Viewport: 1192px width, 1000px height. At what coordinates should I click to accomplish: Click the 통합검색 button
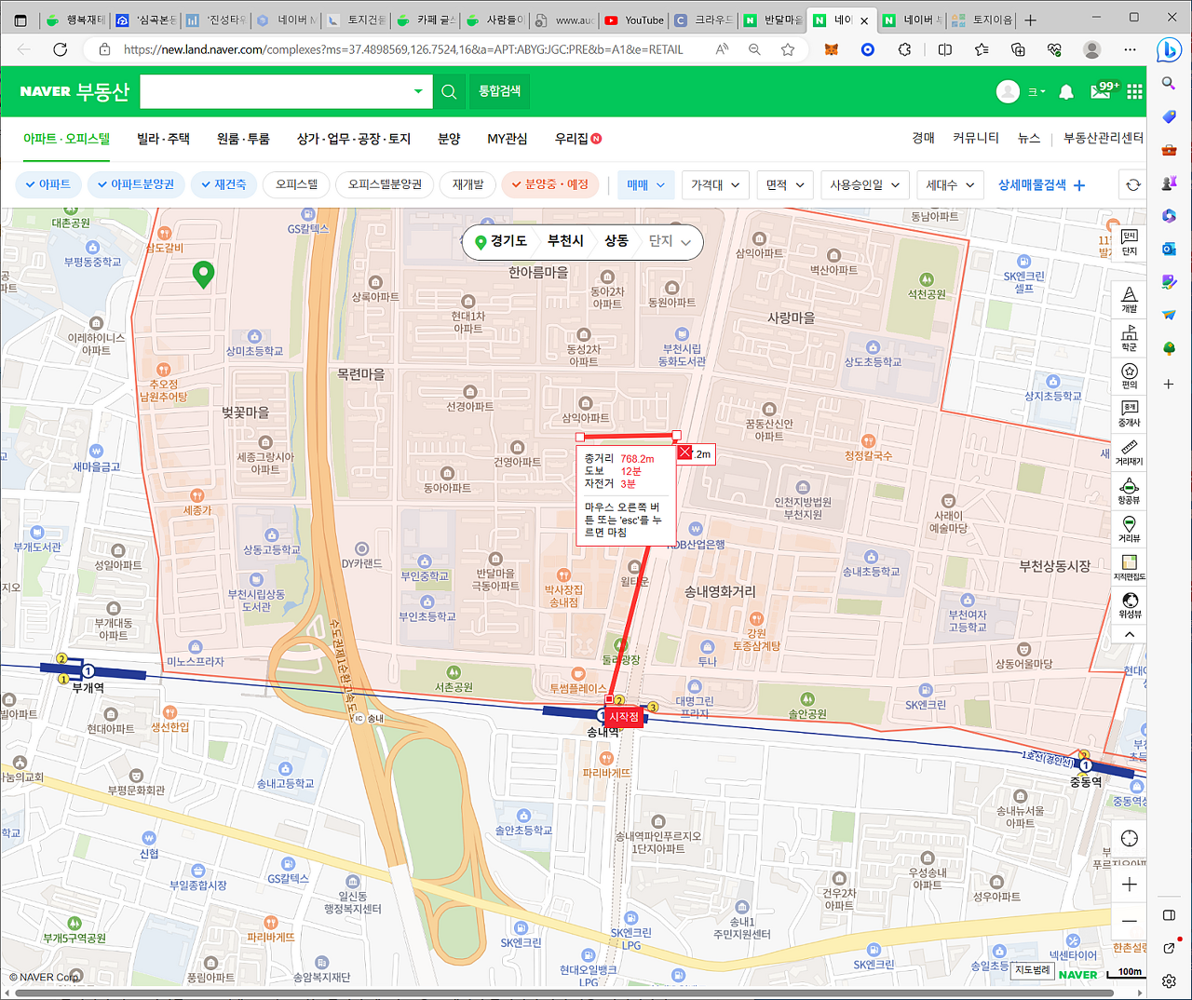(x=499, y=91)
